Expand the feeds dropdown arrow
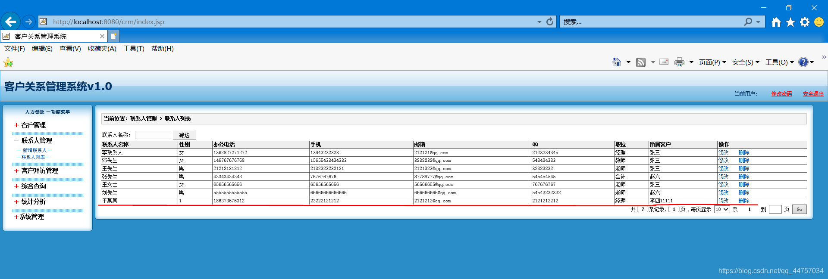The height and width of the screenshot is (279, 828). point(653,62)
